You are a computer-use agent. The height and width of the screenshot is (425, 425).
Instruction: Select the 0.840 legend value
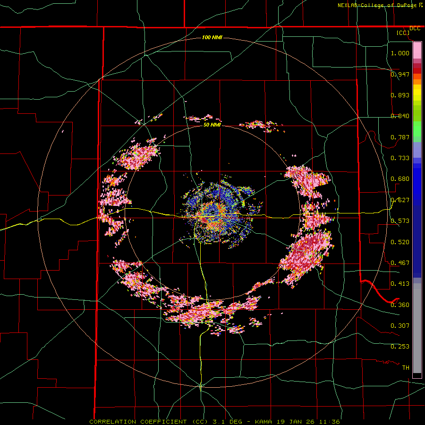[x=400, y=116]
